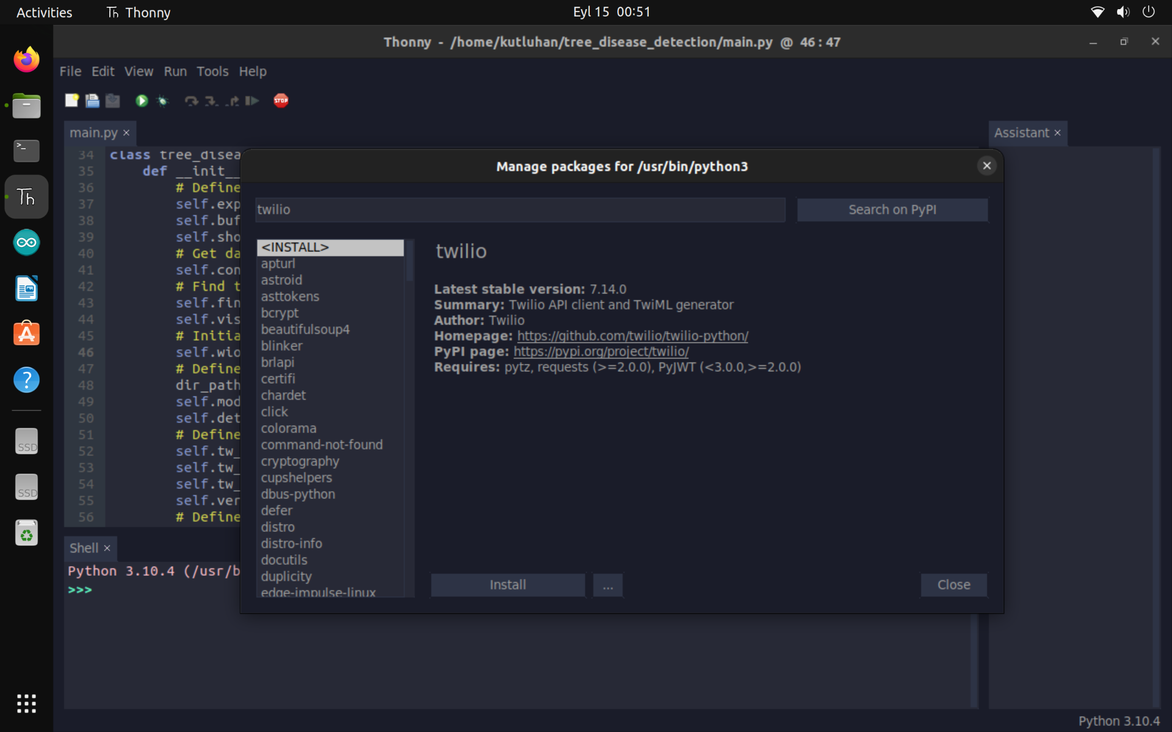Viewport: 1172px width, 732px height.
Task: Open the system power menu in top bar
Action: point(1148,12)
